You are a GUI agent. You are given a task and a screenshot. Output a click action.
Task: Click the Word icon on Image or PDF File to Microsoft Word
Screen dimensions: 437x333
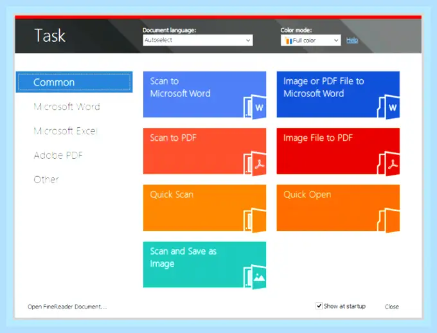pos(388,107)
